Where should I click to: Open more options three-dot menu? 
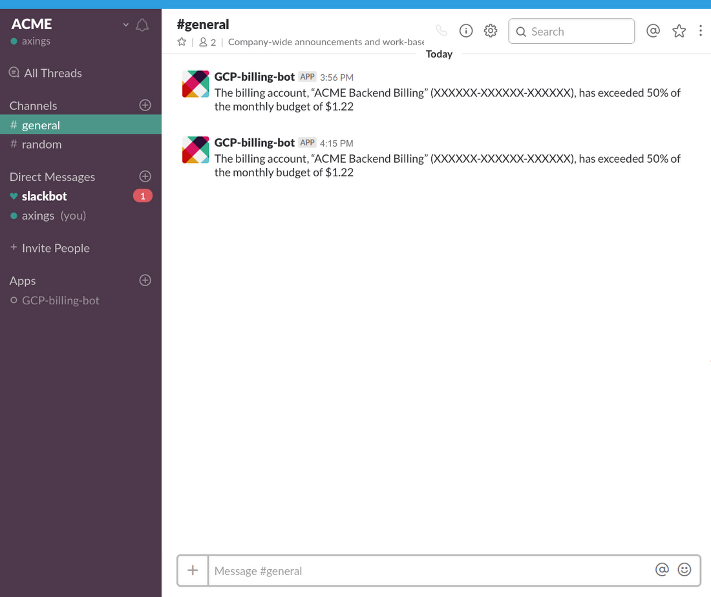701,31
